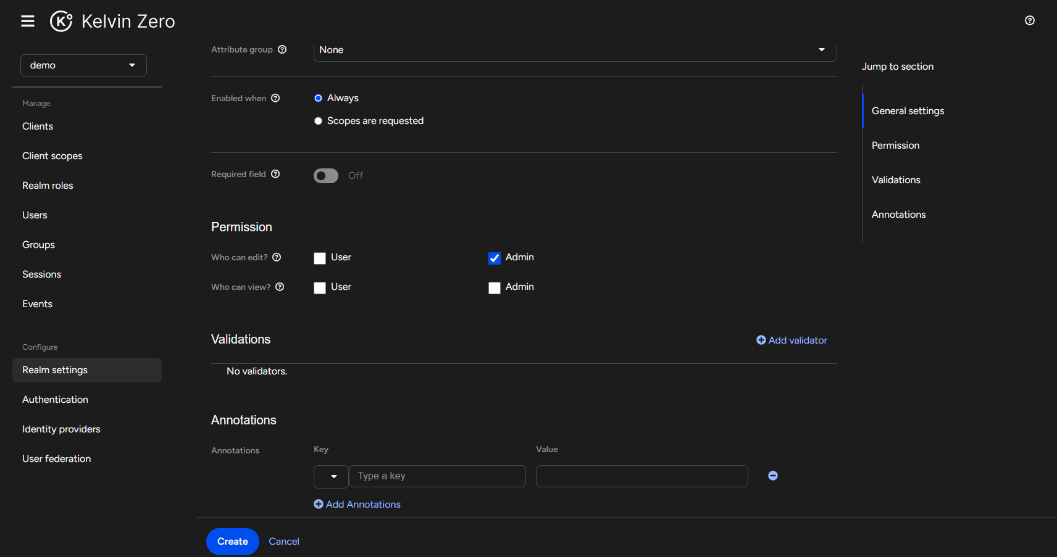Screen dimensions: 1057x557
Task: Open the hamburger navigation menu
Action: pyautogui.click(x=28, y=20)
